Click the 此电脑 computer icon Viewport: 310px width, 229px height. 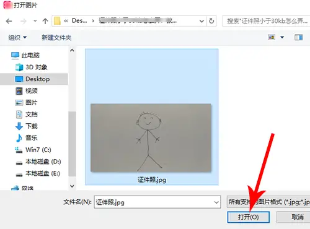coord(15,56)
